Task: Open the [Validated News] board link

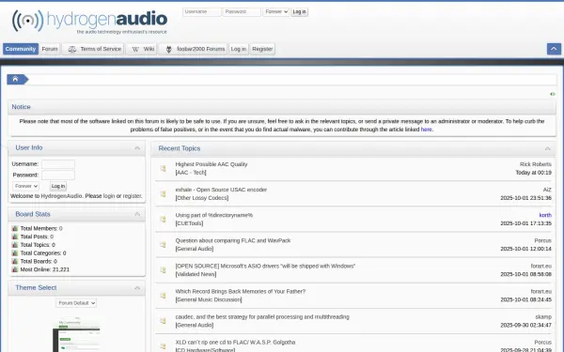Action: coord(196,274)
